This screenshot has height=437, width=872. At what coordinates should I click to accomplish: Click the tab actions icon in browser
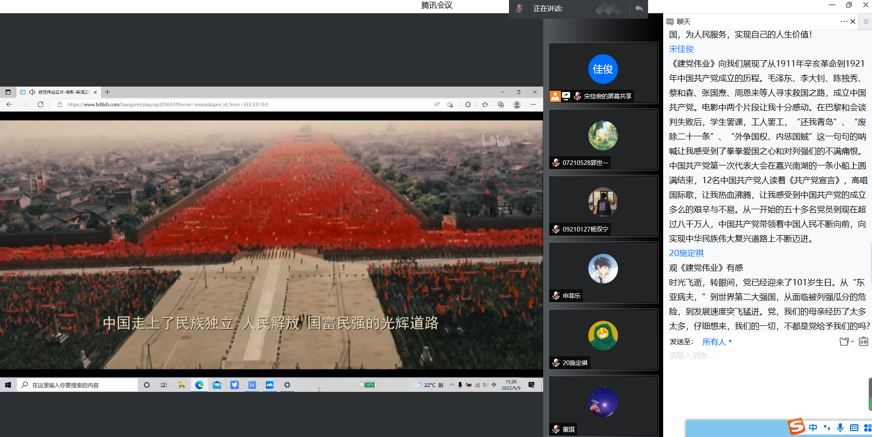pyautogui.click(x=8, y=92)
